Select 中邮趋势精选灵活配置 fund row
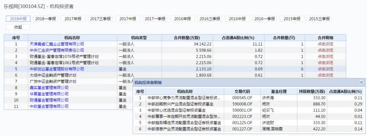Image resolution: width=367 pixels, height=136 pixels. [249, 123]
